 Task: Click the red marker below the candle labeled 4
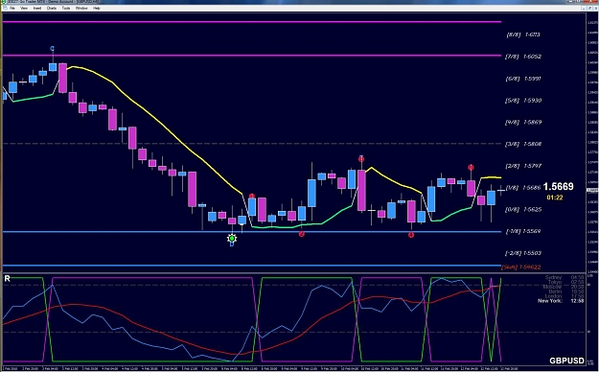point(411,235)
